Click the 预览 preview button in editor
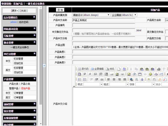The width and height of the screenshot is (168, 126). point(110,69)
